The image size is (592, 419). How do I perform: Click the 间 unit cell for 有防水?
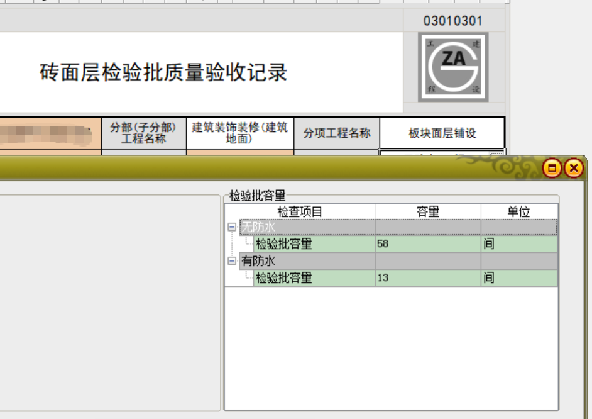click(518, 277)
